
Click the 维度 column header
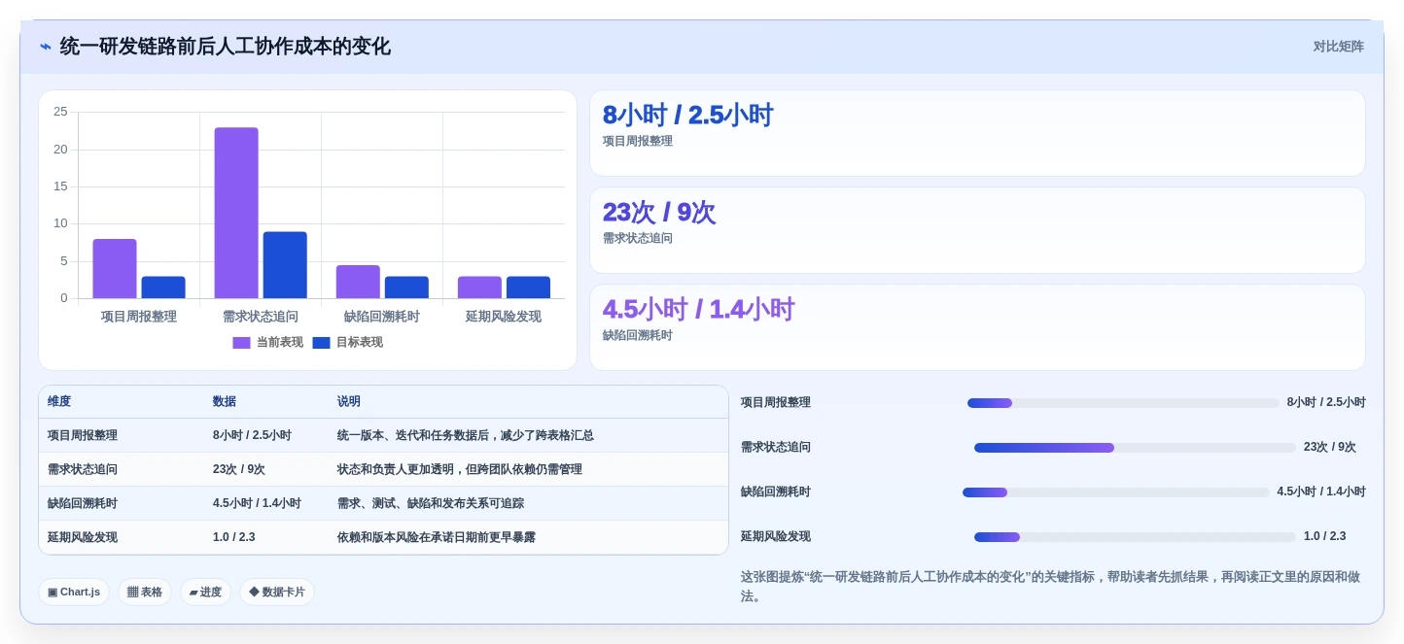[59, 402]
